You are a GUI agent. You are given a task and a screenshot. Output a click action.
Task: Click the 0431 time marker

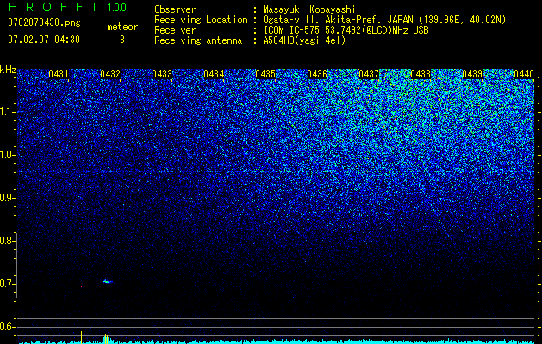coord(59,74)
